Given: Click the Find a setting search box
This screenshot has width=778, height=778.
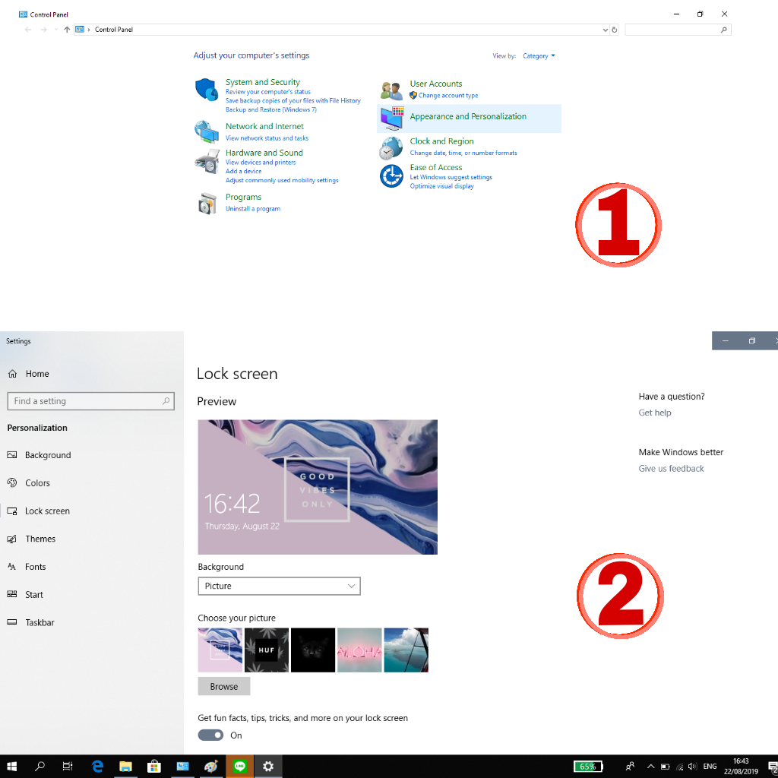Looking at the screenshot, I should pos(90,401).
